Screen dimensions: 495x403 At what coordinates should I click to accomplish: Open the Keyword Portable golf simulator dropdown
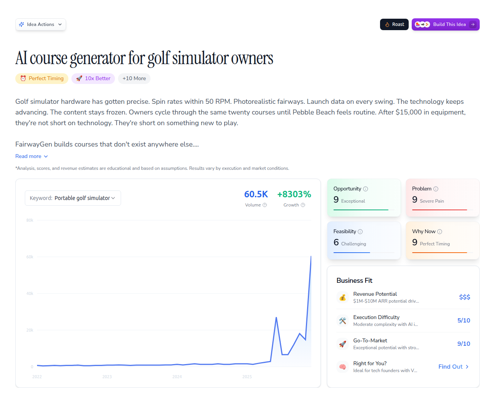click(x=73, y=198)
